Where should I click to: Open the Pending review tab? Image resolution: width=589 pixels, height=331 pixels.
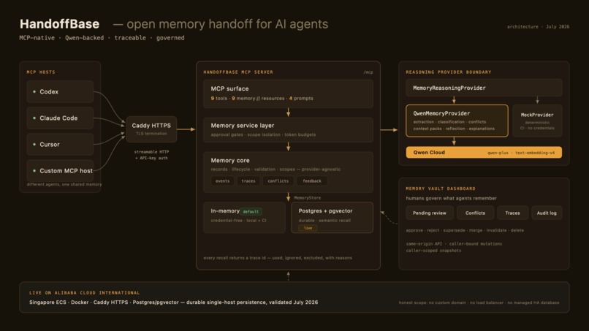(x=430, y=213)
